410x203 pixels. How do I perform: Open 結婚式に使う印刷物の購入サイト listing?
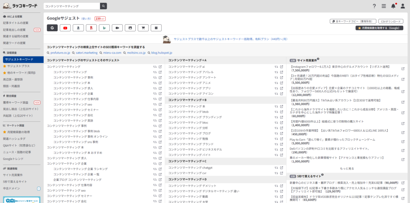(327, 121)
